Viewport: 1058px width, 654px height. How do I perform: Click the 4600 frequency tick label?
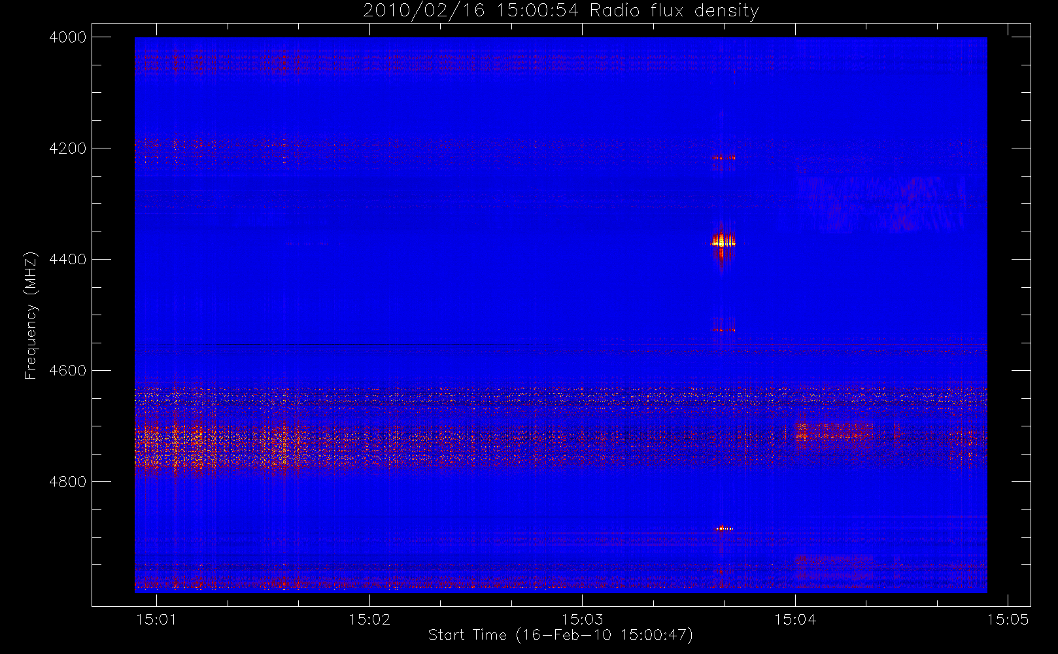[68, 371]
